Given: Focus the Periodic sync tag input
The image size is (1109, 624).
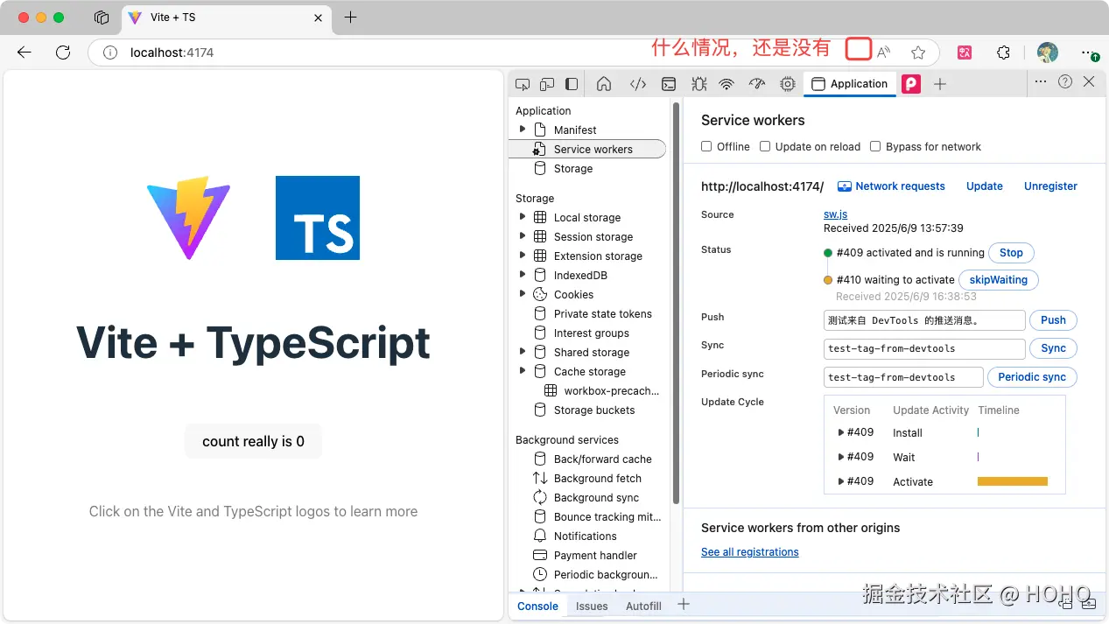Looking at the screenshot, I should (903, 377).
